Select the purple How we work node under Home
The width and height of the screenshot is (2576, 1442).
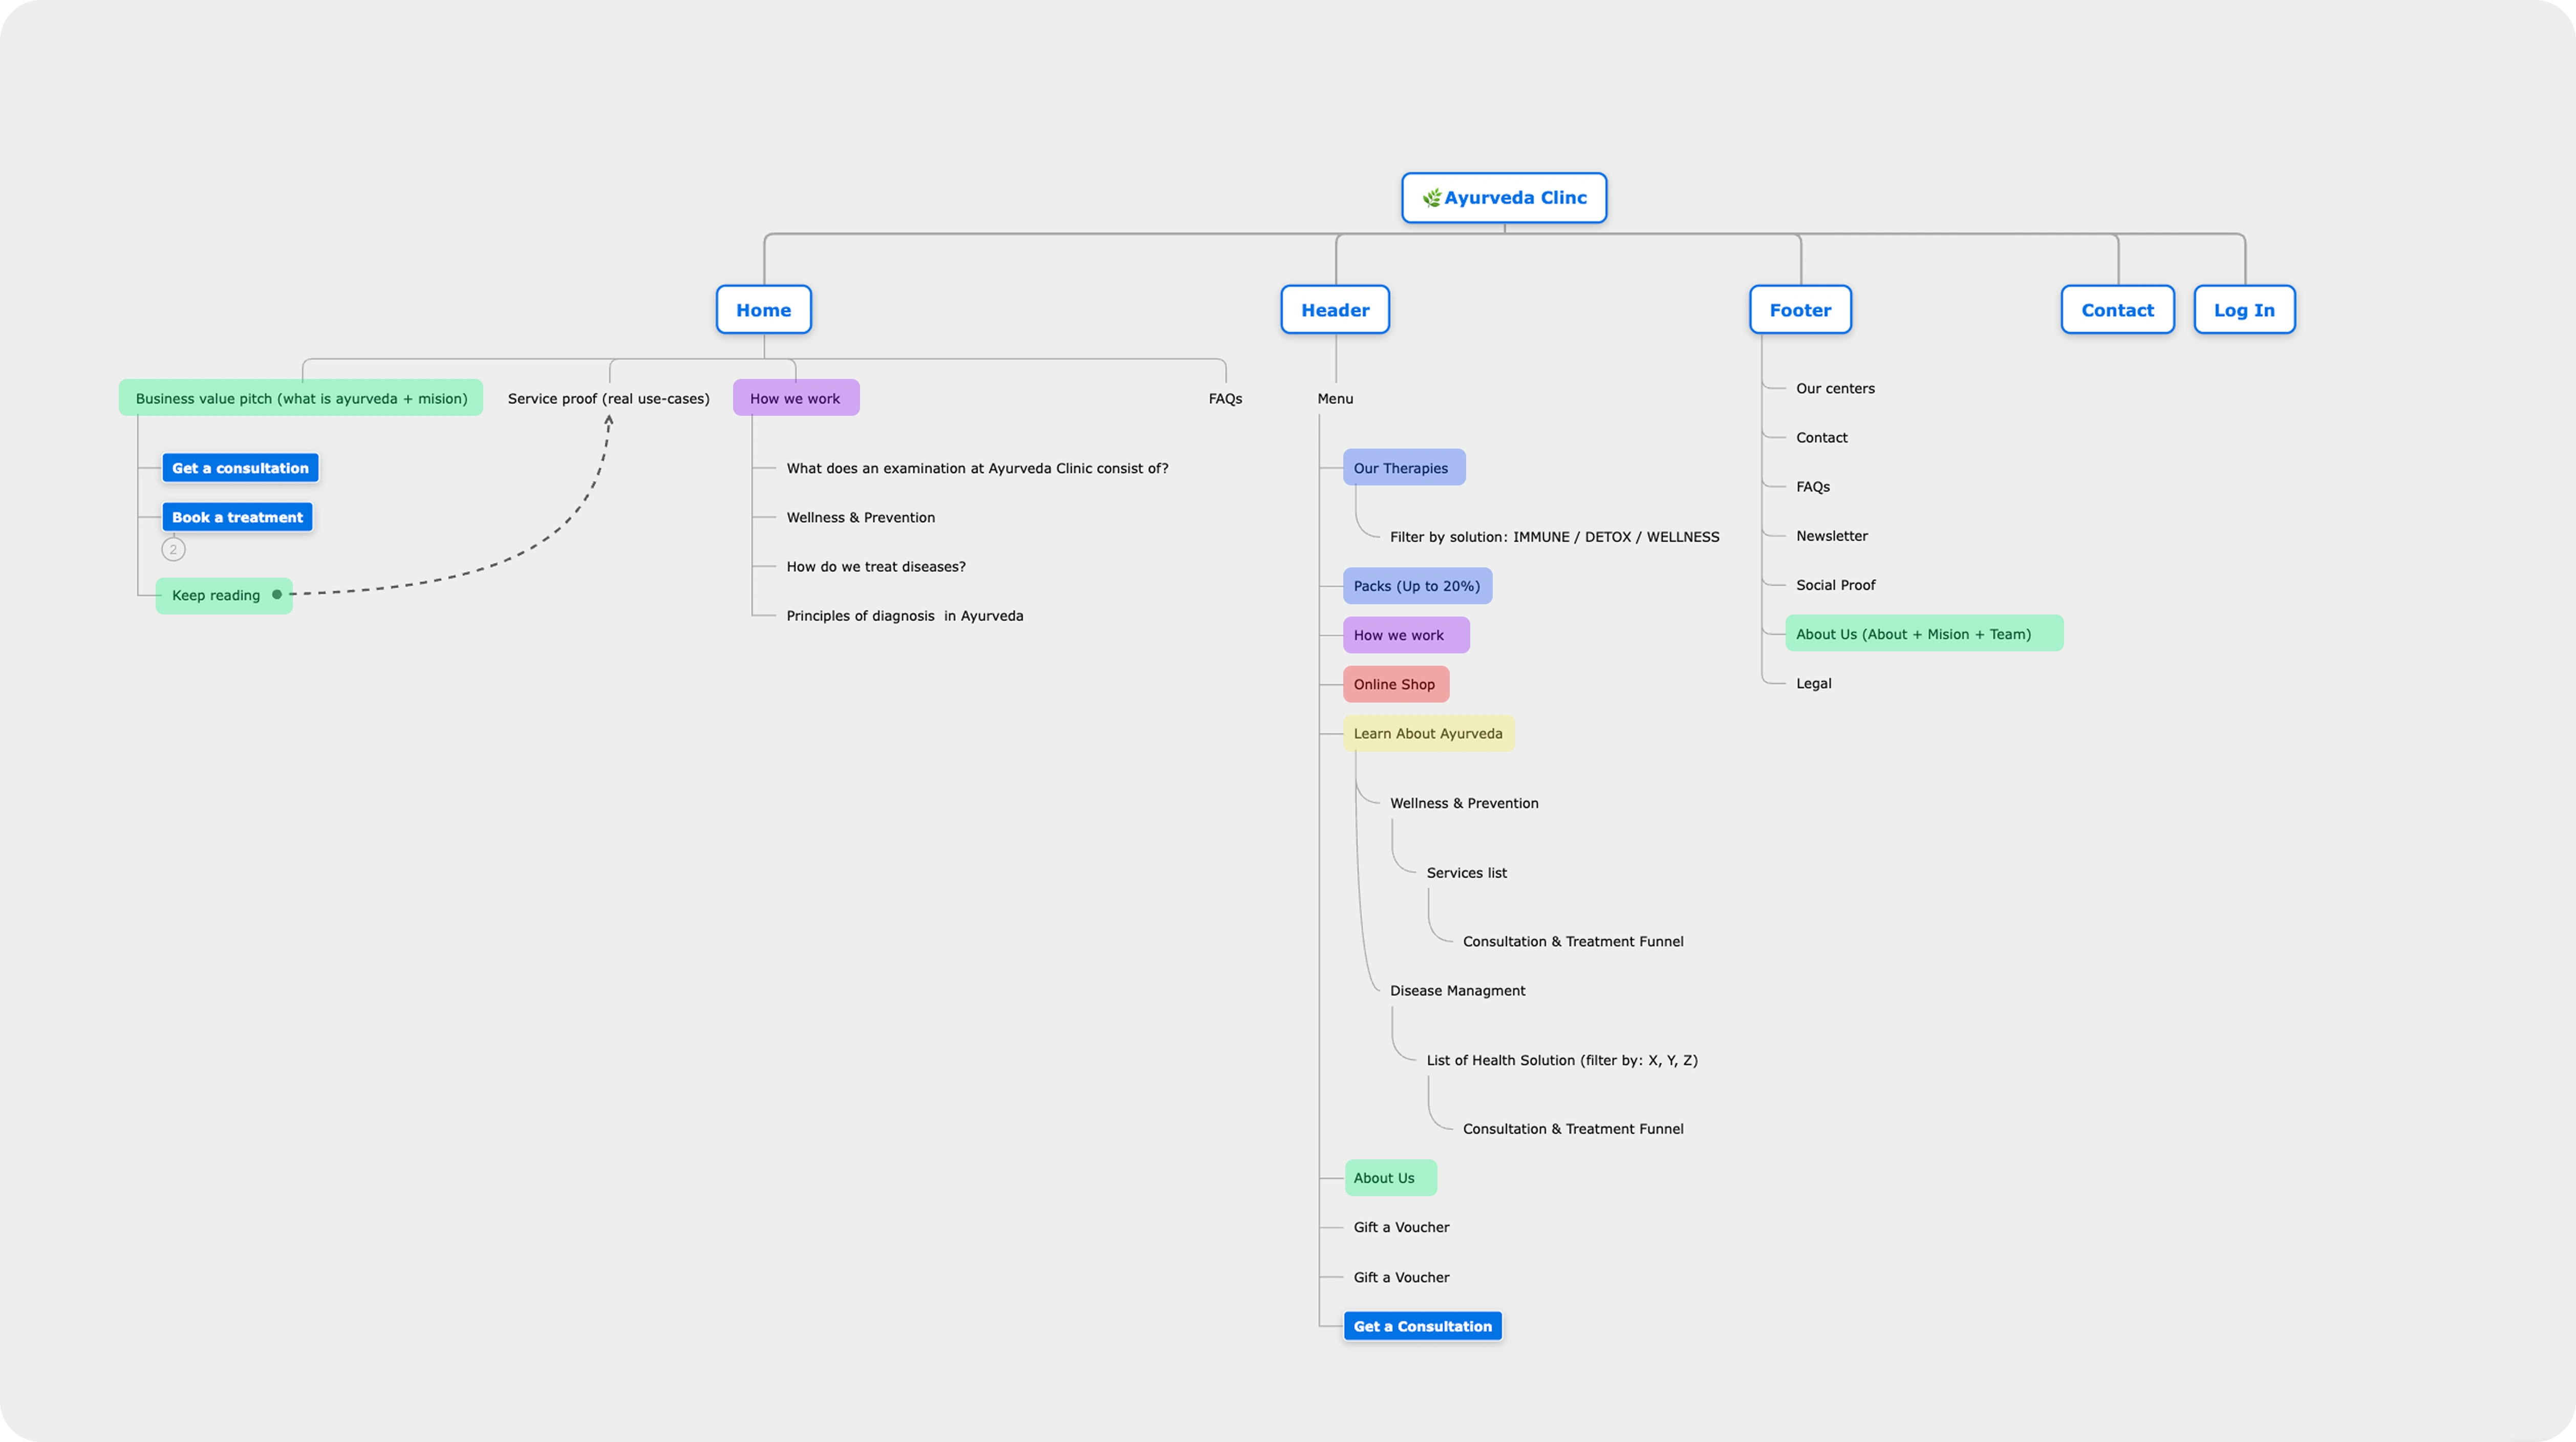(795, 398)
